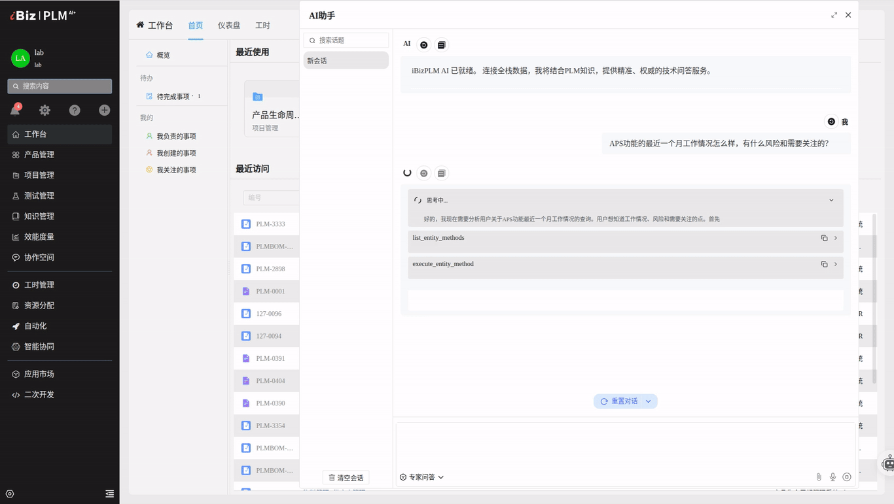Click the stop icon beside the microphone
The image size is (894, 504).
click(847, 477)
